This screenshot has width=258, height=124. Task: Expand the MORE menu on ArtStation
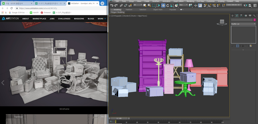[x=101, y=19]
